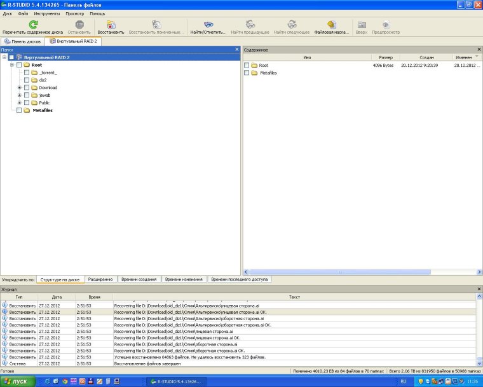Click the computer icon in quick launch
This screenshot has height=387, width=483.
(117, 381)
